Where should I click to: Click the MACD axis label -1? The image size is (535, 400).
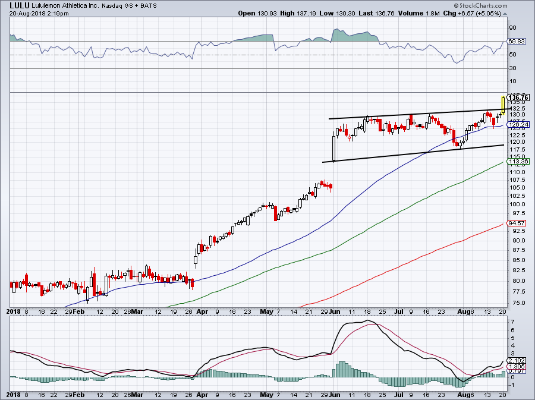click(x=512, y=385)
